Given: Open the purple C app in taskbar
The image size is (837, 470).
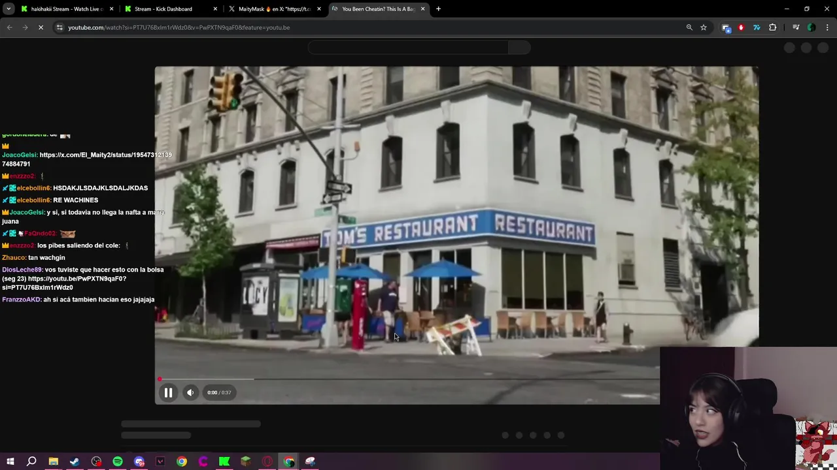Looking at the screenshot, I should tap(203, 462).
